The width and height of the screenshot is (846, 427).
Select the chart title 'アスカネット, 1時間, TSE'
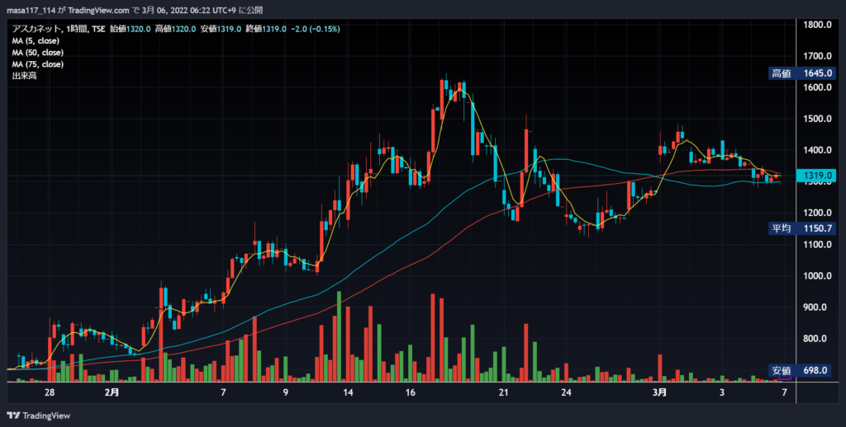point(59,29)
